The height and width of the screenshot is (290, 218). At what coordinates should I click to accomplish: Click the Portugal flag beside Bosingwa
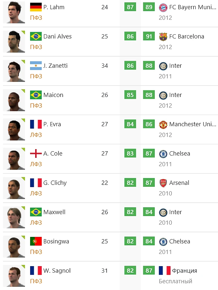pyautogui.click(x=36, y=241)
